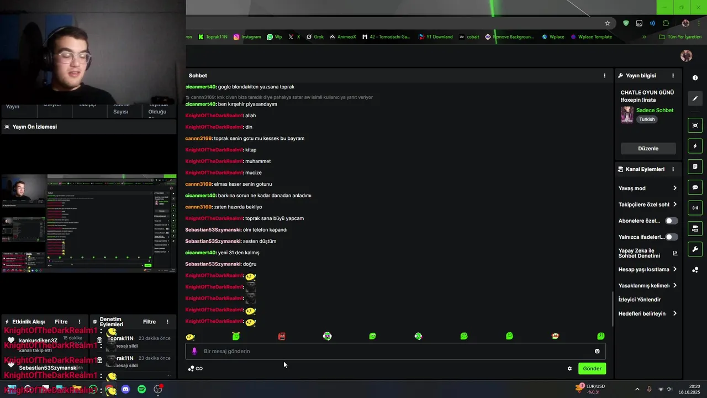707x398 pixels.
Task: Click the Düzenle button
Action: pyautogui.click(x=648, y=149)
